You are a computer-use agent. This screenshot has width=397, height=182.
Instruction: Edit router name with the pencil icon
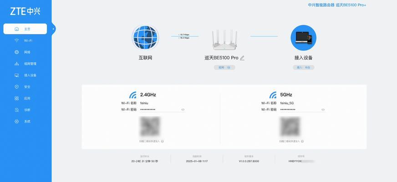pyautogui.click(x=242, y=58)
